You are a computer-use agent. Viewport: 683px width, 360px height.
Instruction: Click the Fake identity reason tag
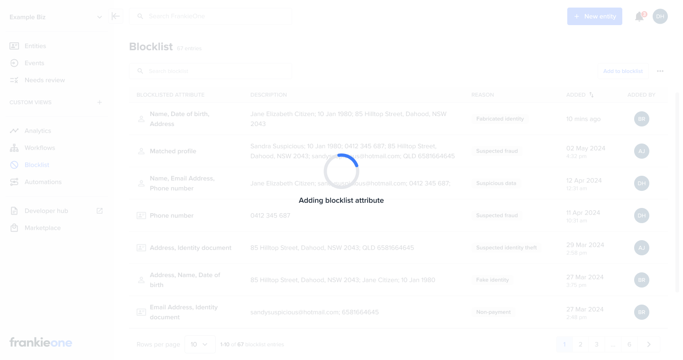tap(492, 280)
